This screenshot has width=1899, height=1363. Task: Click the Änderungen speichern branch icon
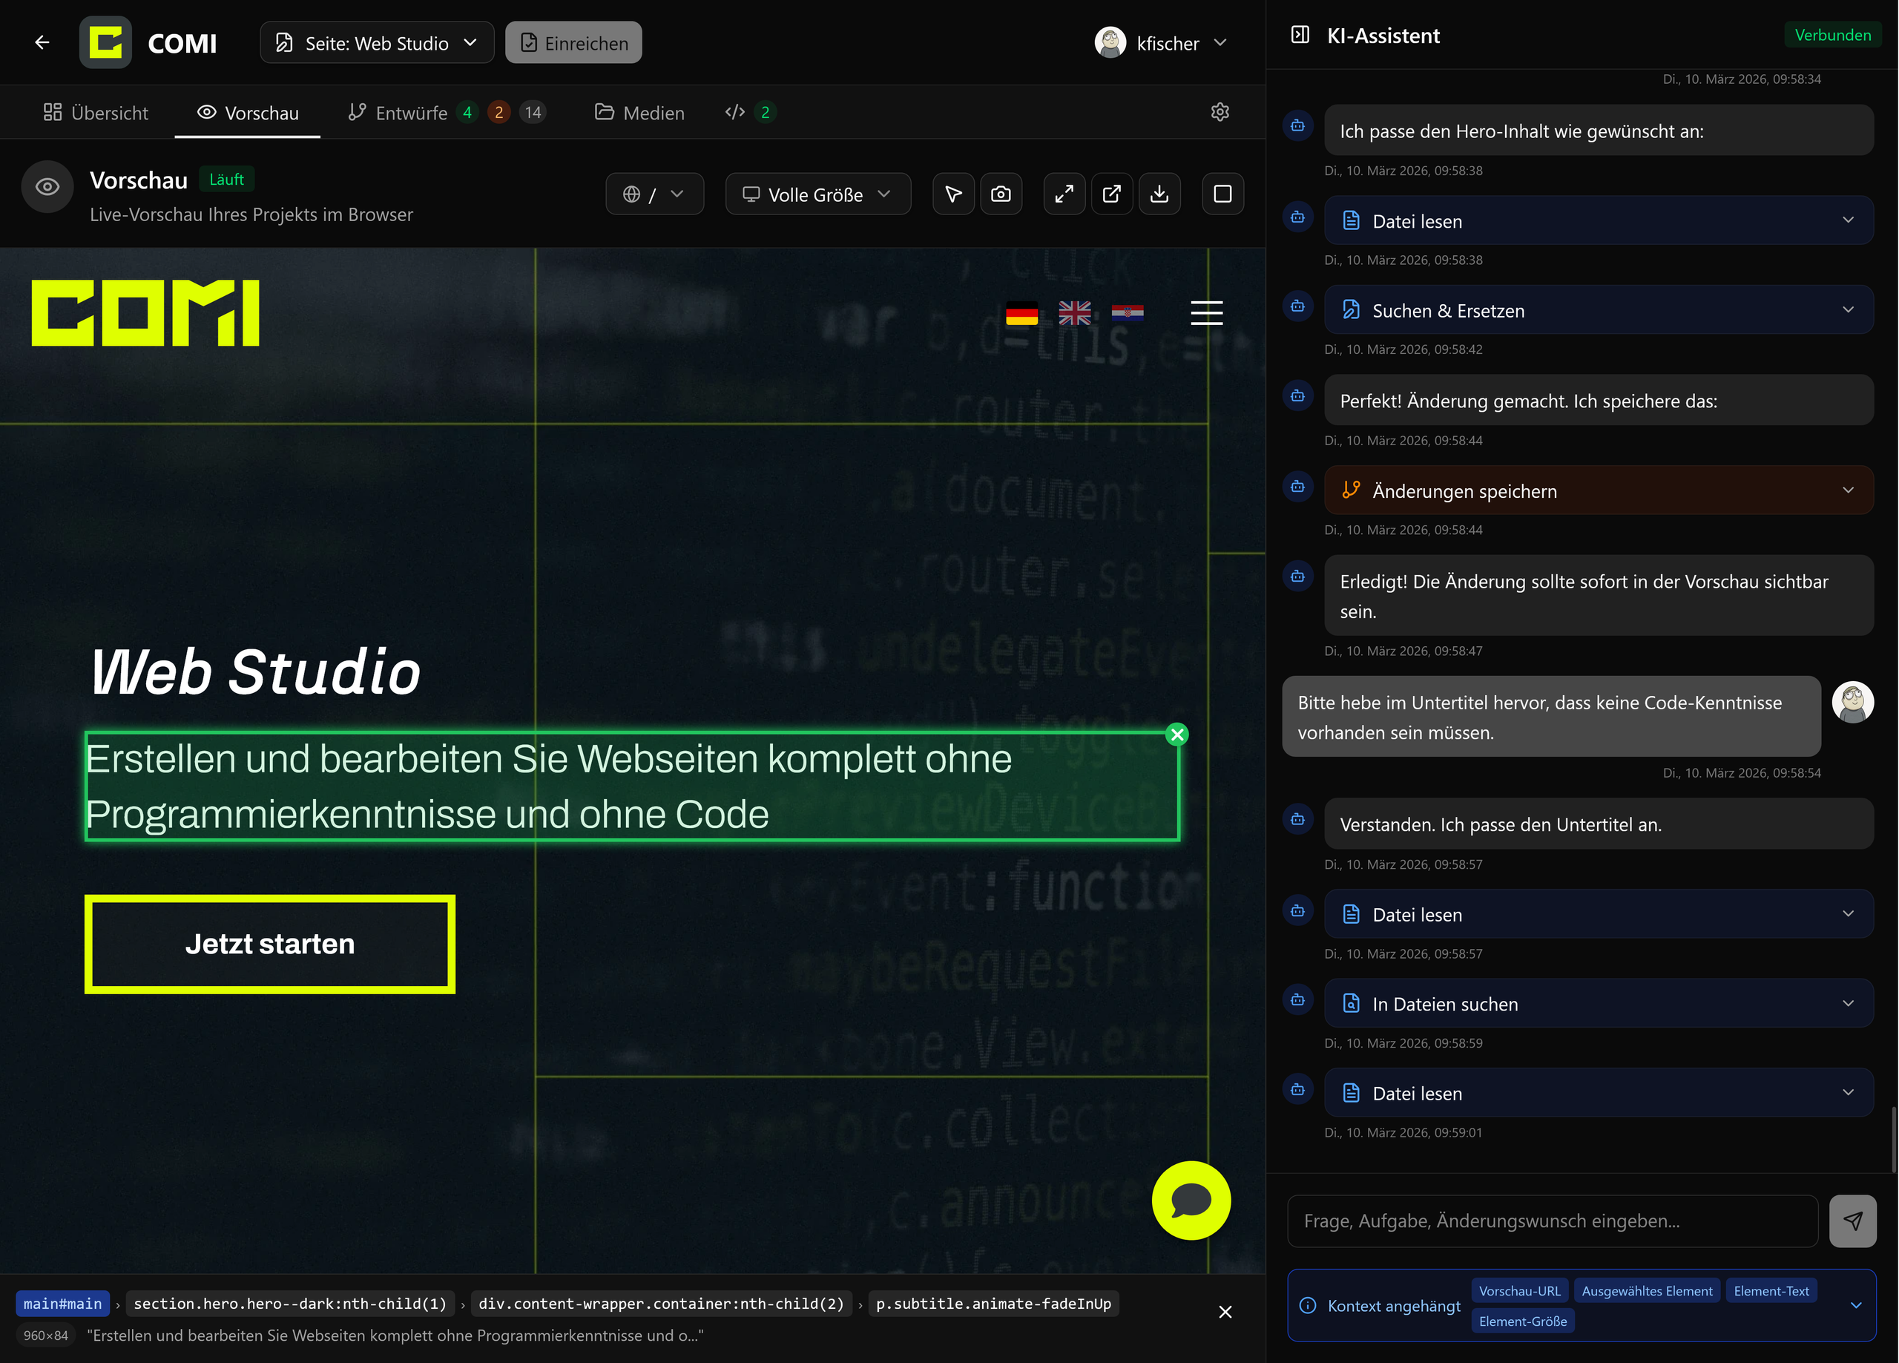tap(1352, 490)
